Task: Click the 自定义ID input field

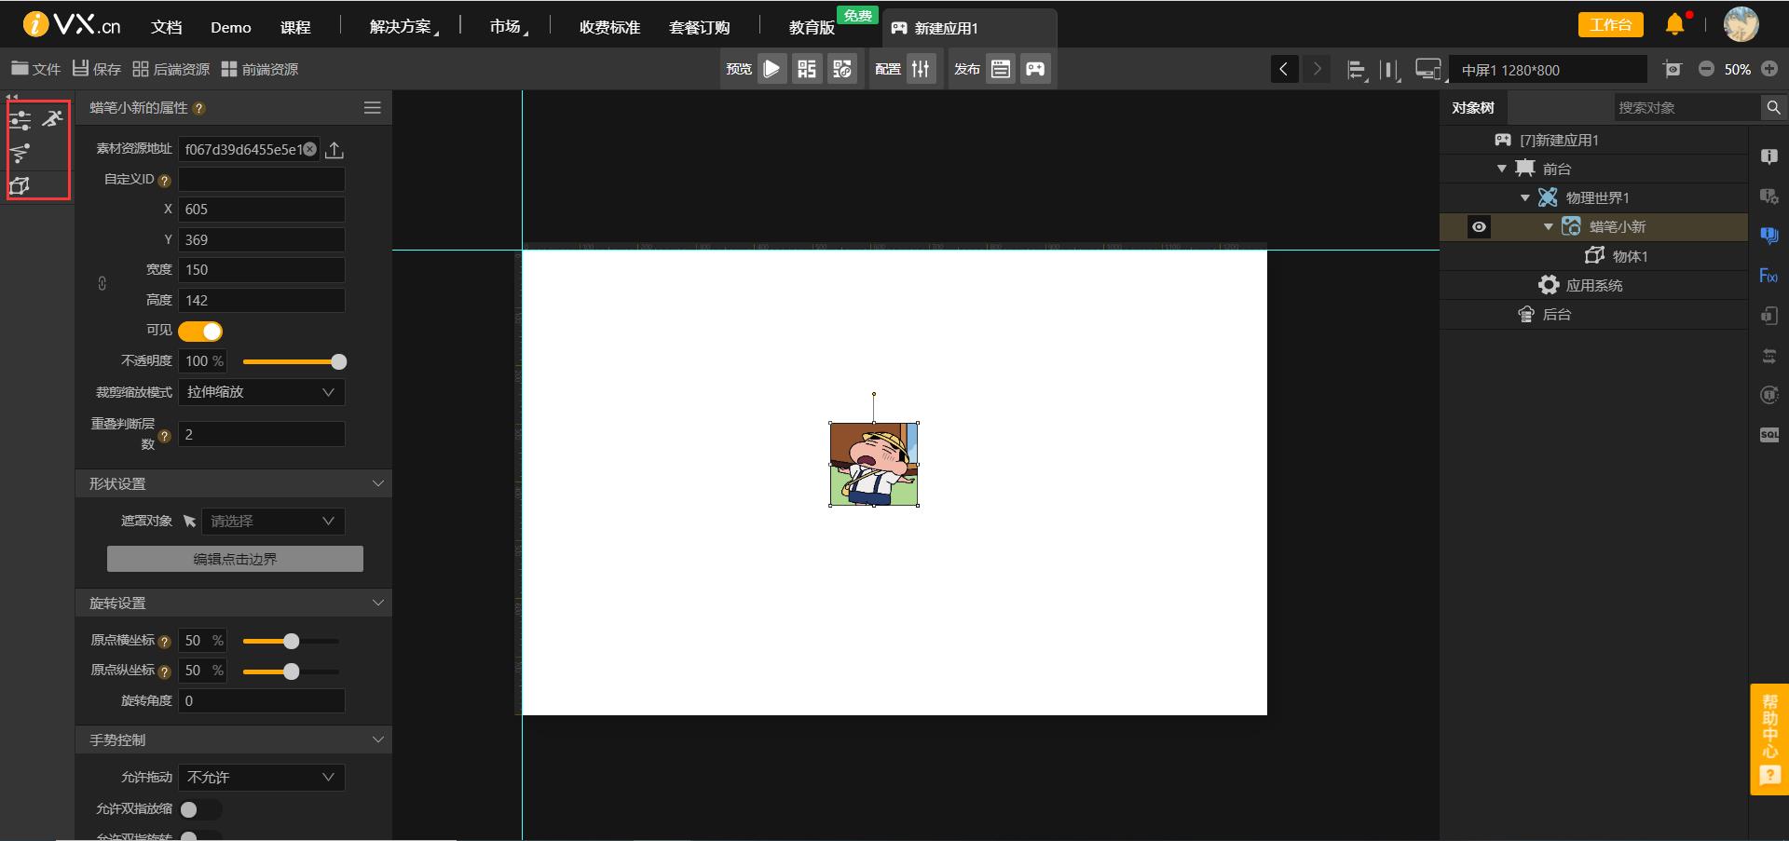Action: (x=262, y=180)
